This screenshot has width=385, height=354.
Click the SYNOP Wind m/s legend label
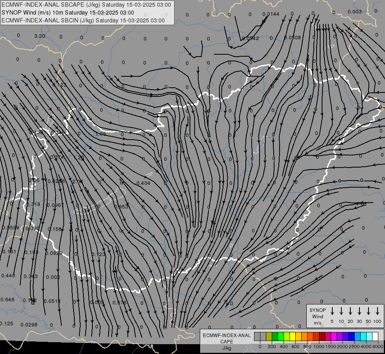point(317,316)
